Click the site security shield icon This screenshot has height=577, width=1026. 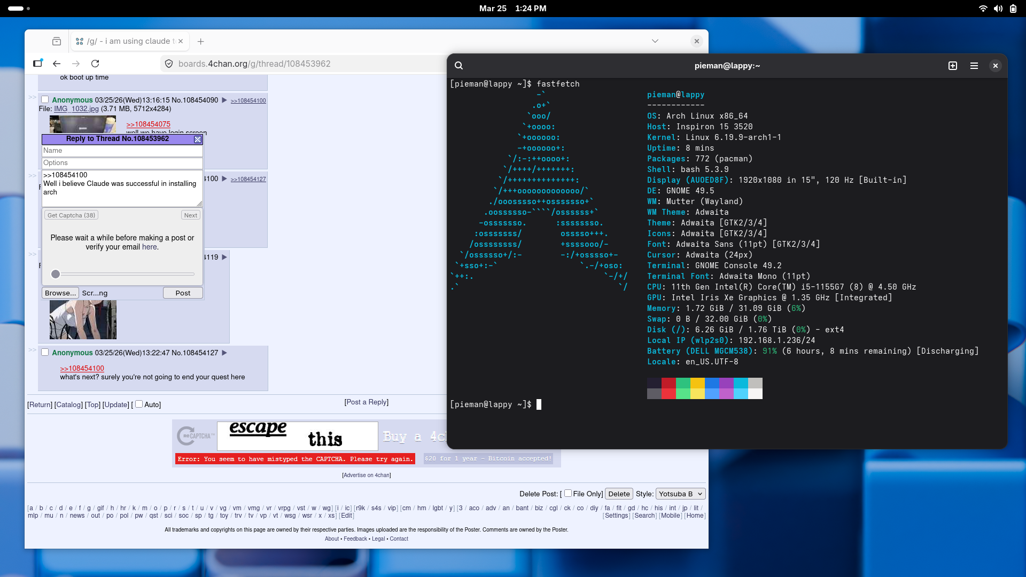pos(169,64)
